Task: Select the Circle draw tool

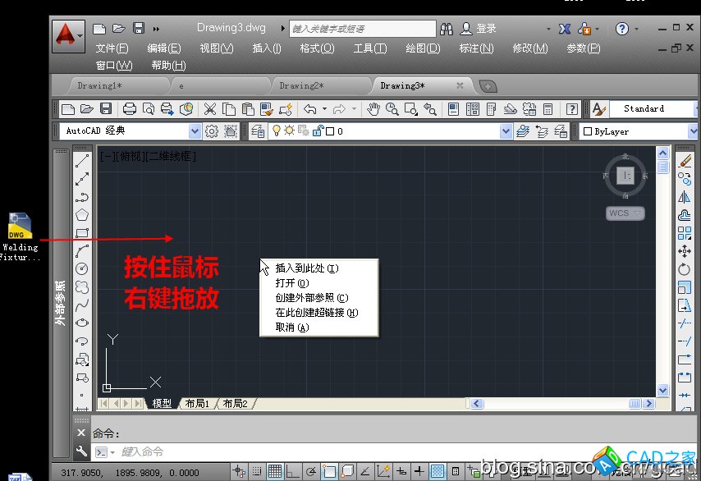Action: point(82,268)
